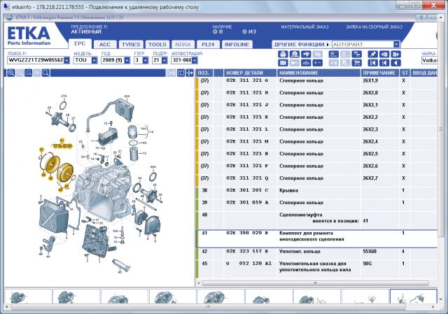Viewport: 448px width, 314px height.
Task: Switch to the TOOLS tab
Action: [x=157, y=44]
